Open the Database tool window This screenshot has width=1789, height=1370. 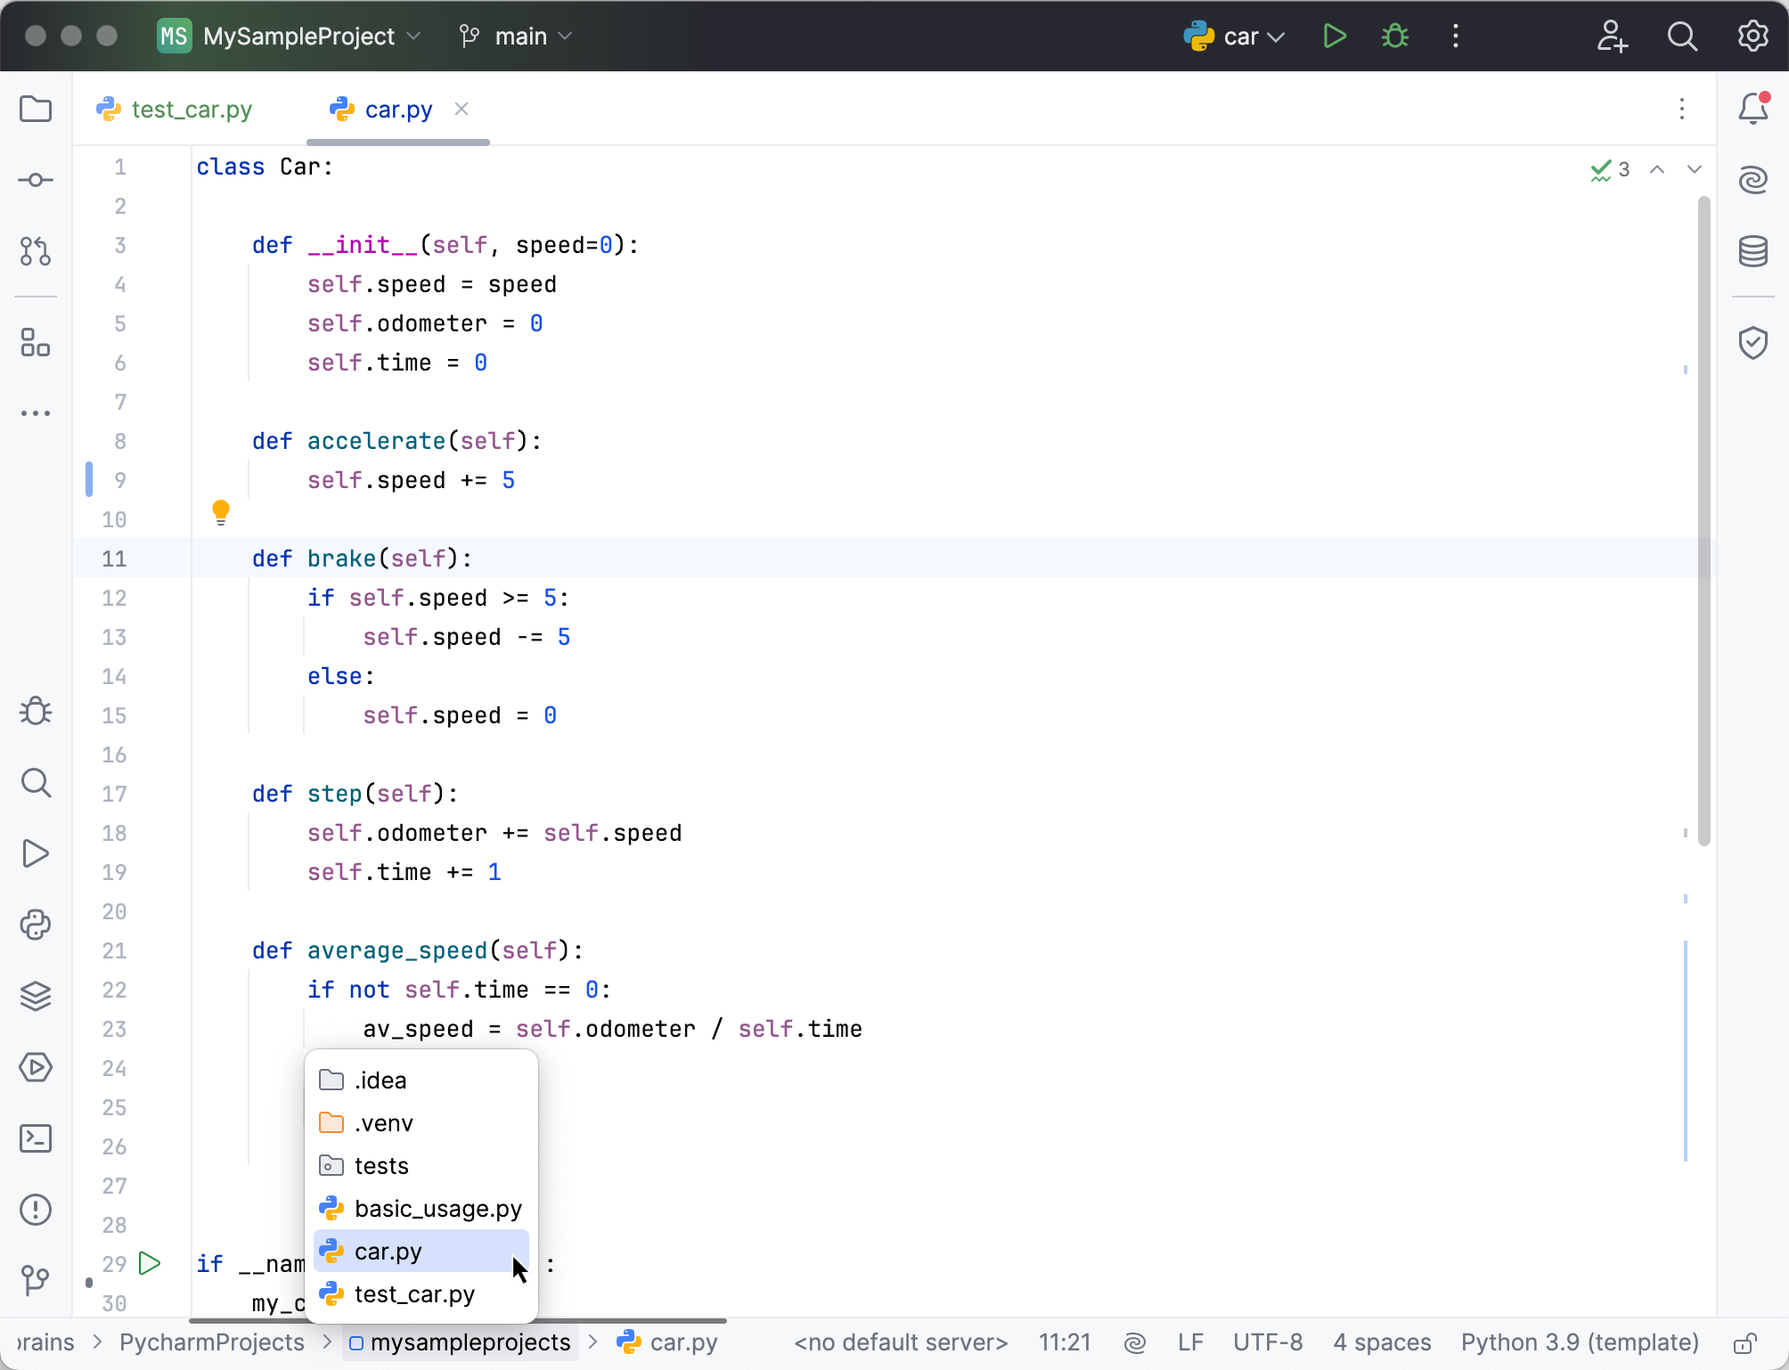coord(1752,252)
